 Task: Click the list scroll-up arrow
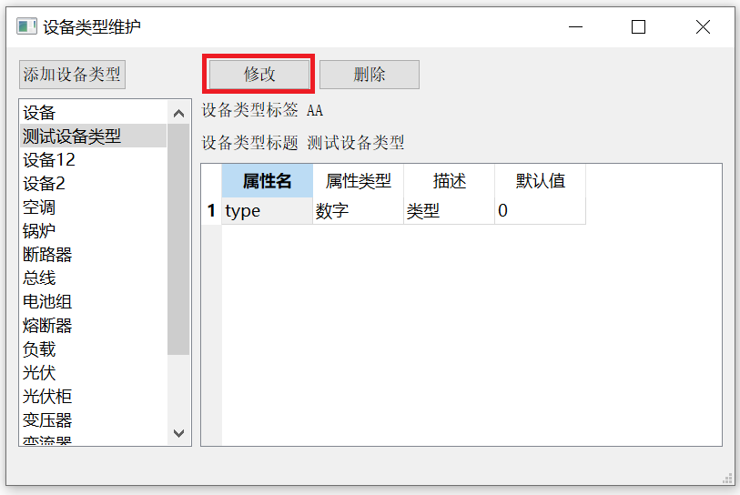[x=179, y=113]
